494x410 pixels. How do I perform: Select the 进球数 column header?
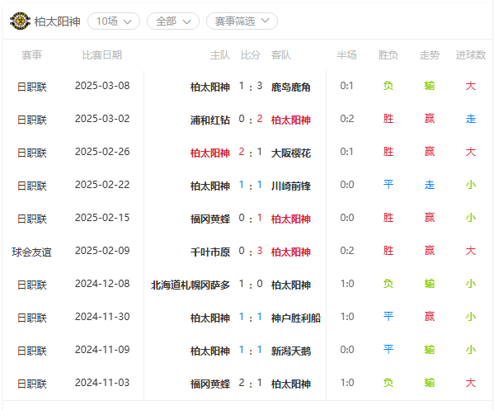[x=471, y=55]
